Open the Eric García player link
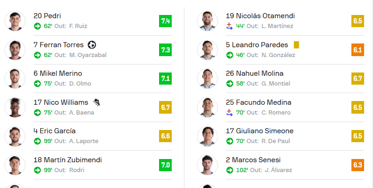The height and width of the screenshot is (188, 373). coord(54,131)
